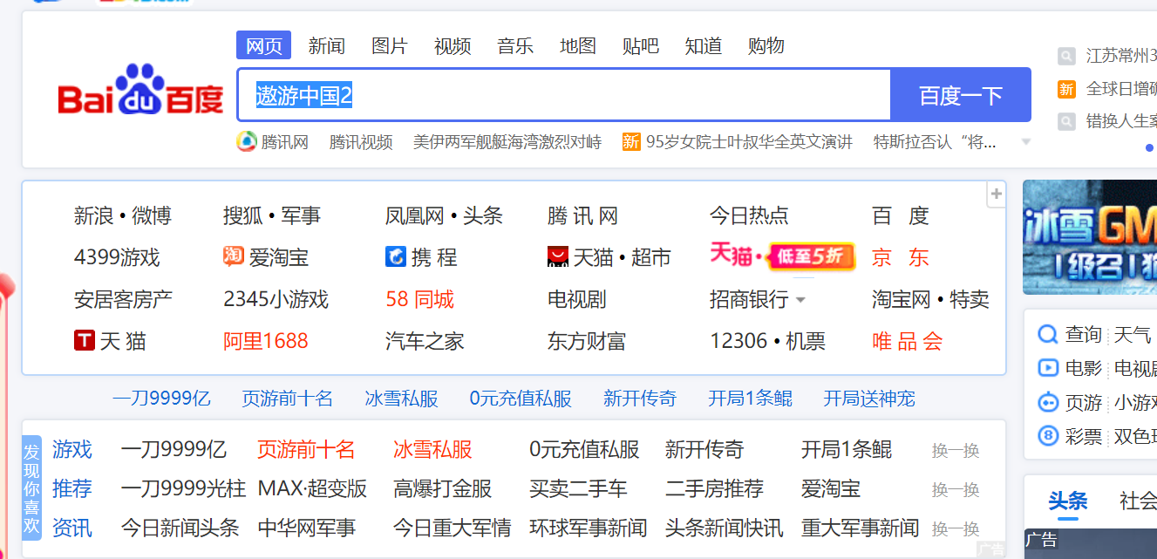Click the 查询 magnifier icon

click(1047, 334)
